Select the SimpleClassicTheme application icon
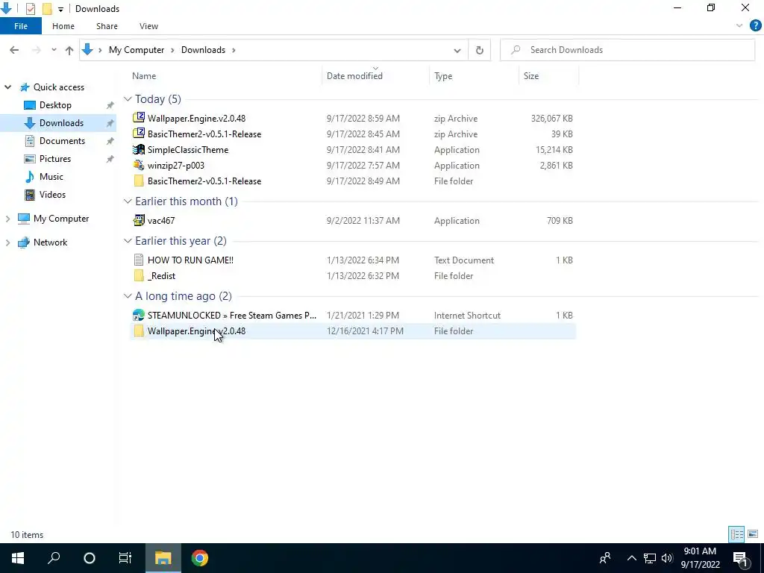 coord(139,149)
